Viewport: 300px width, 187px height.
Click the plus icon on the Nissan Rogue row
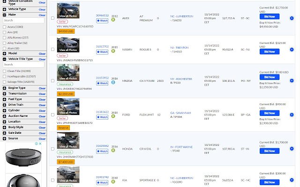click(x=292, y=50)
